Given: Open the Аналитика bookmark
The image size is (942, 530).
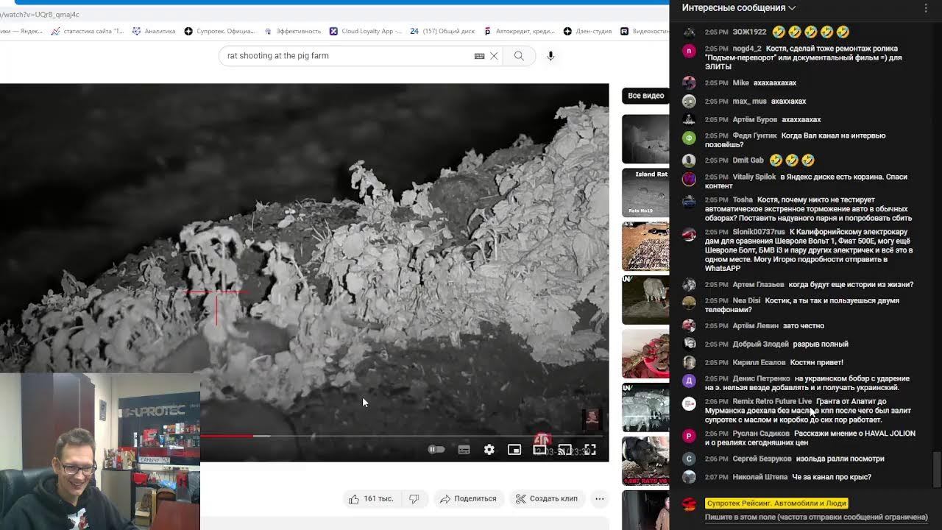Looking at the screenshot, I should click(154, 31).
